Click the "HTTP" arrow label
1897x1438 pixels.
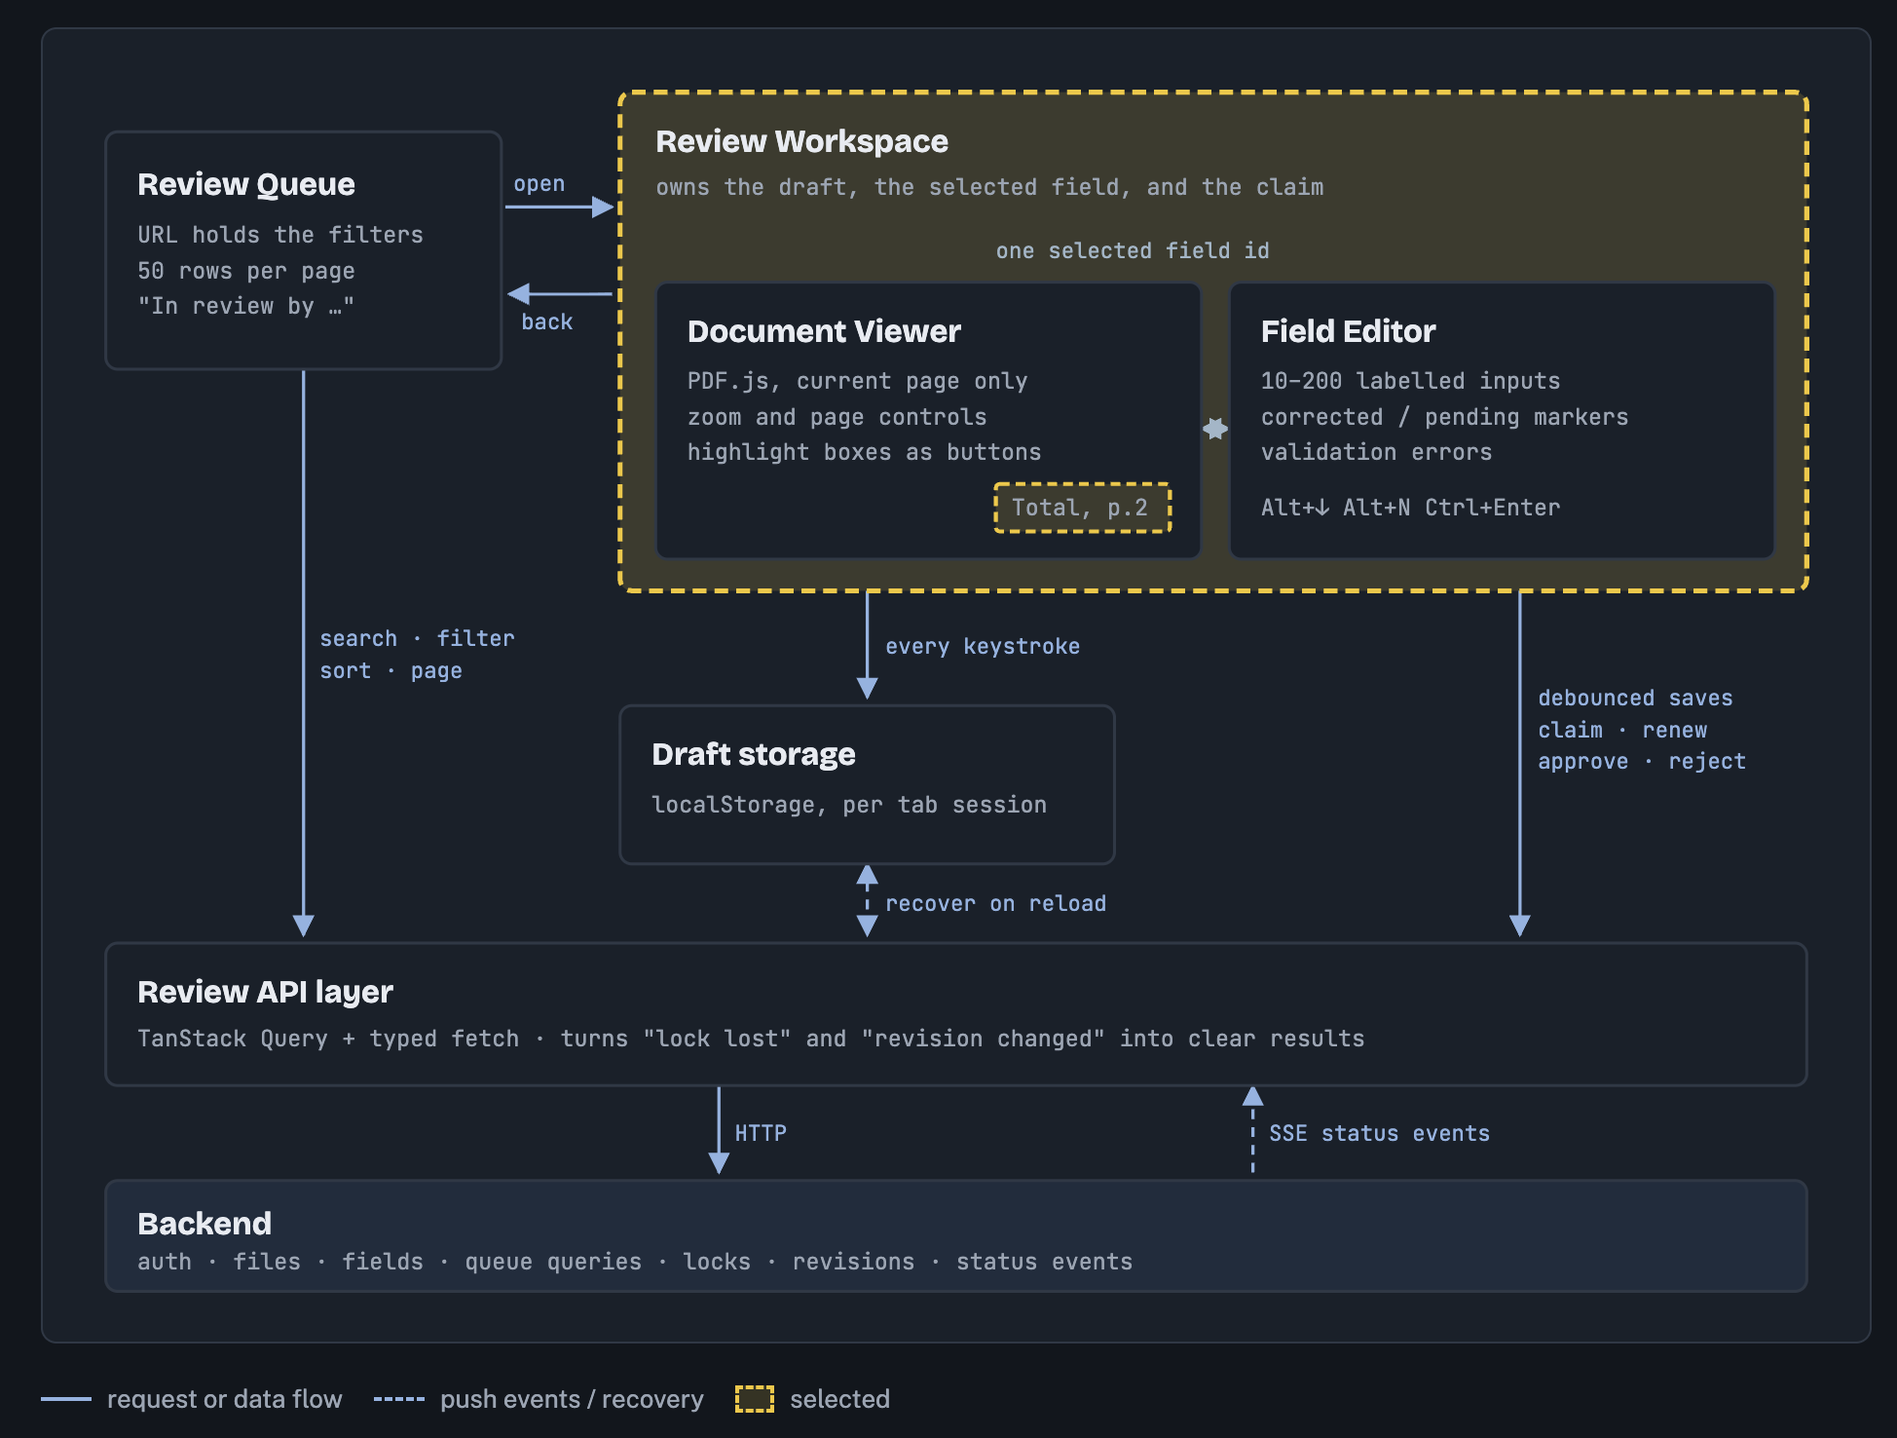click(x=761, y=1133)
